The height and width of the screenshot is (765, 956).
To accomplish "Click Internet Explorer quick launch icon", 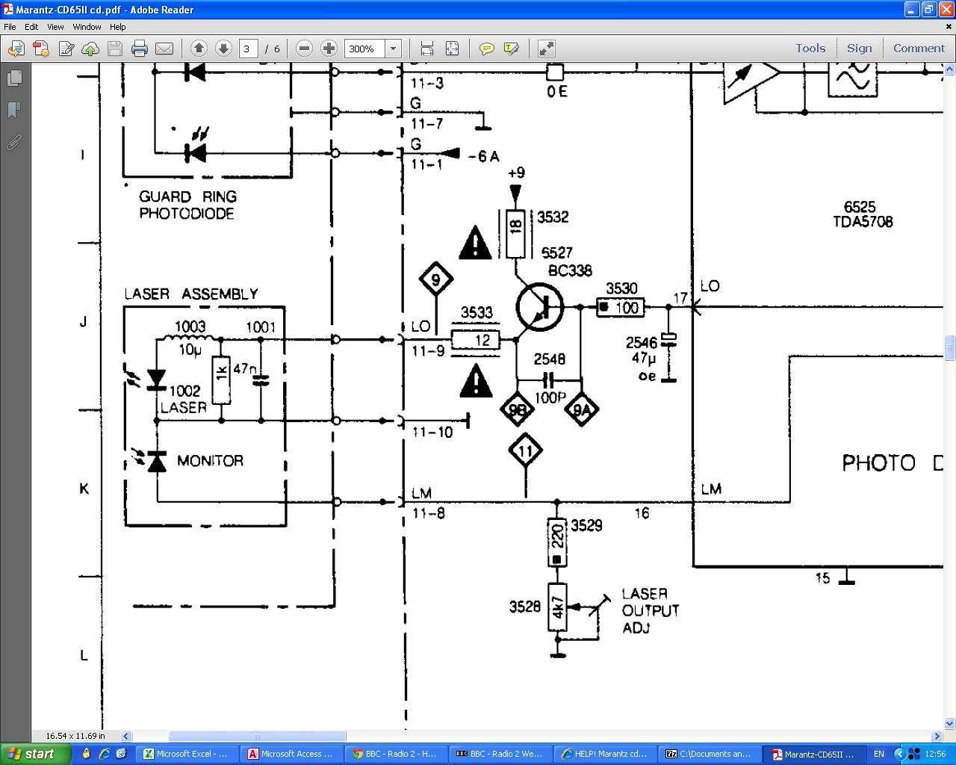I will click(105, 754).
